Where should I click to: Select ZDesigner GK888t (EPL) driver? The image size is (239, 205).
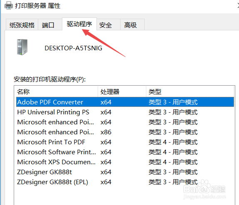(x=125, y=182)
